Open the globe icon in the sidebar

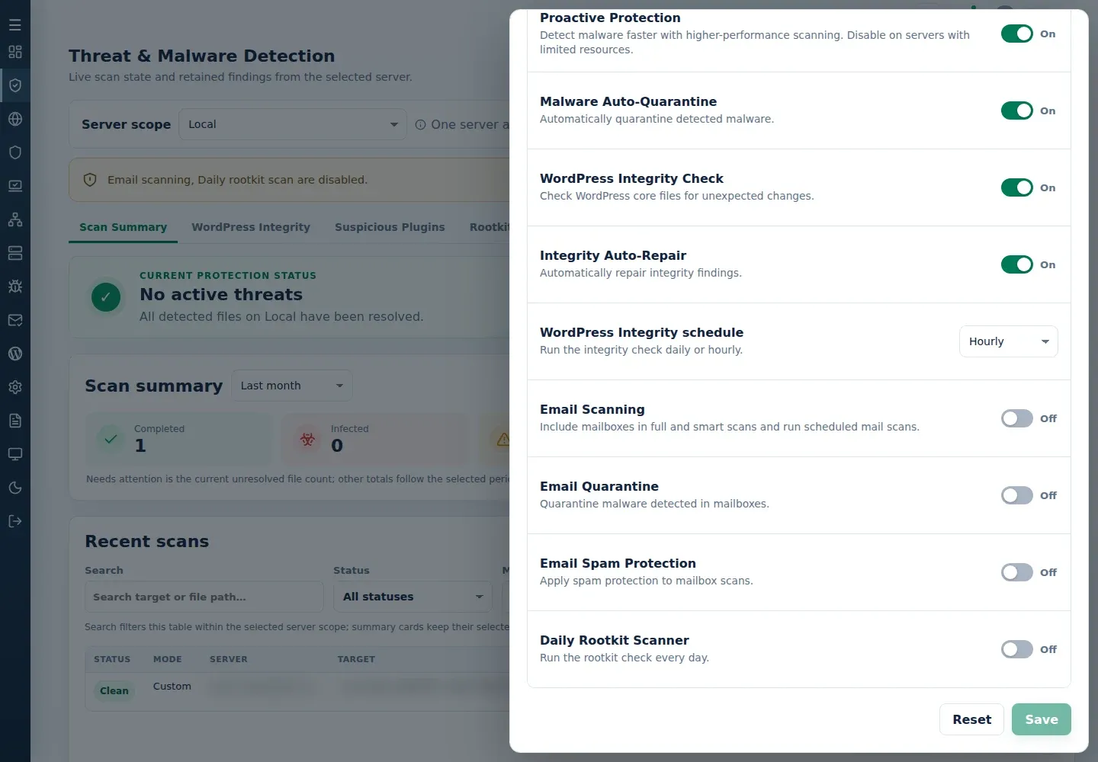click(x=15, y=119)
